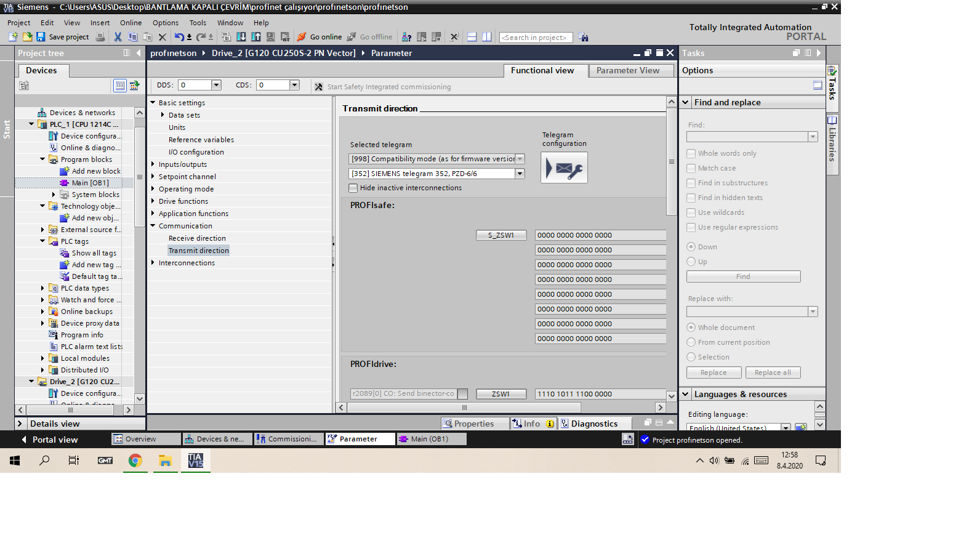
Task: Click the Start CPU toolbar icon
Action: [422, 37]
